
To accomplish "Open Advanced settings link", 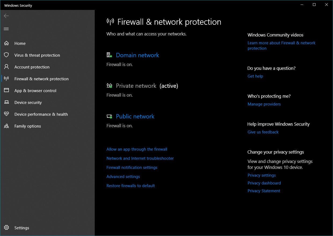I will pos(123,177).
